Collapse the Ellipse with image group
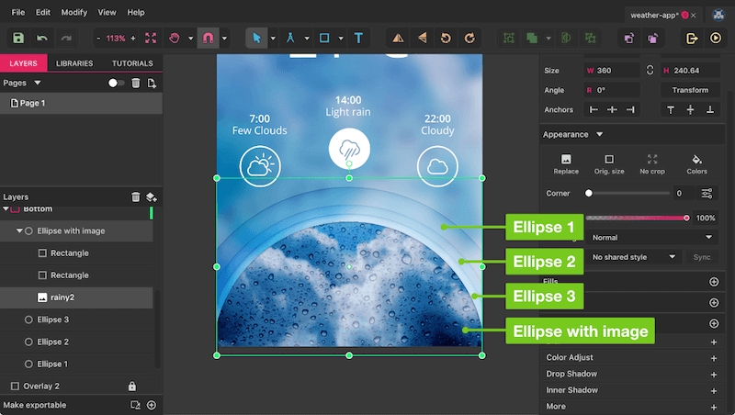Image resolution: width=735 pixels, height=415 pixels. [x=19, y=231]
